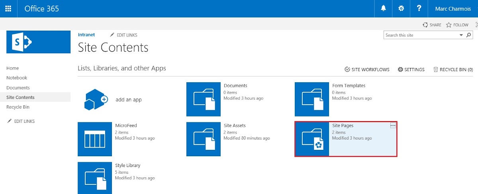478x194 pixels.
Task: Open the Marc Charmois user menu
Action: 453,8
